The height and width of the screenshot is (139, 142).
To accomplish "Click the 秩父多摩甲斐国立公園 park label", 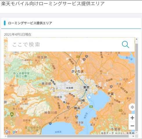I will tap(21, 75).
